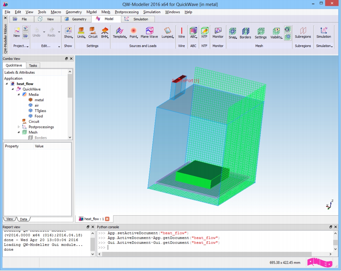Collapse the Mesh tree node

19,132
